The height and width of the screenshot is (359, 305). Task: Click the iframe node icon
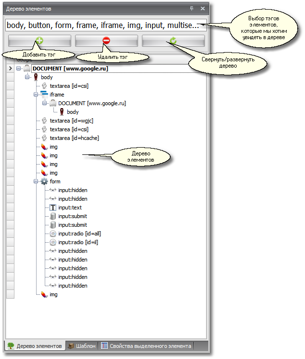(44, 95)
